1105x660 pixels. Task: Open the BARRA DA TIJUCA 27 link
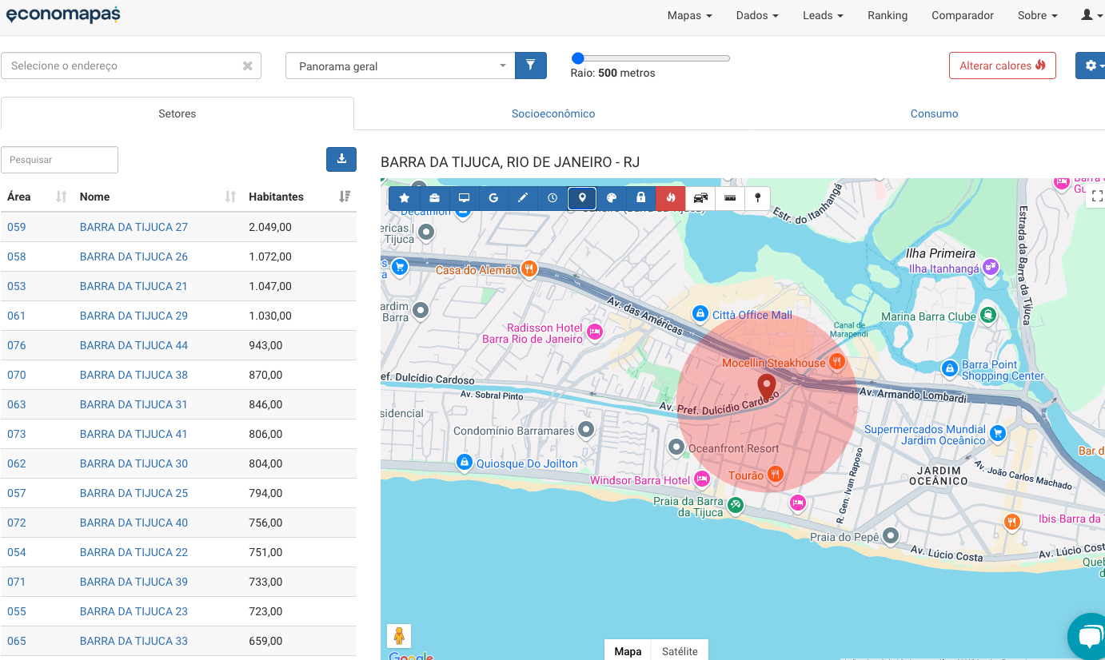[134, 227]
